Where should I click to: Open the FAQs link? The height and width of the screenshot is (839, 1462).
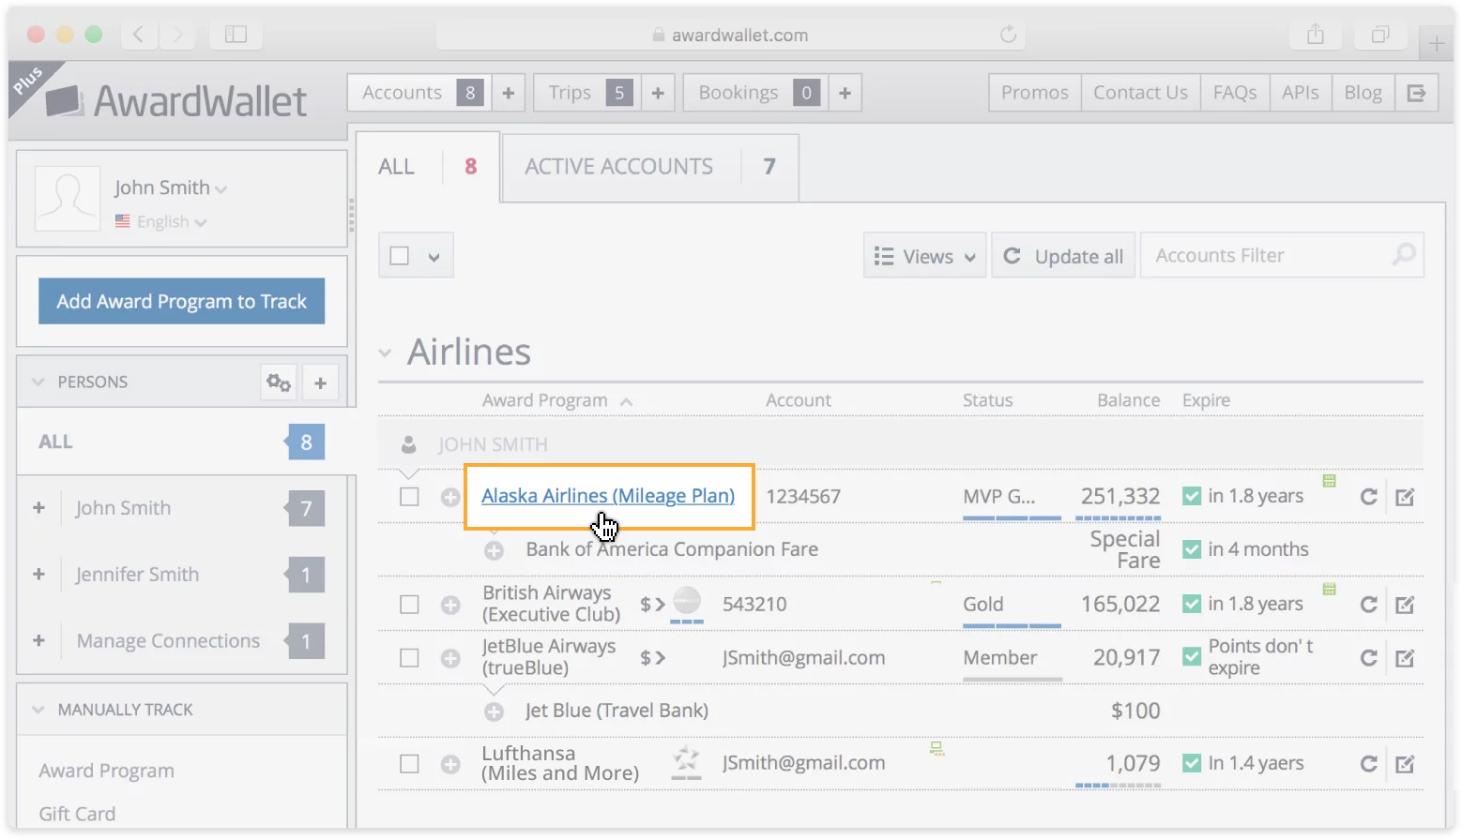click(x=1234, y=93)
